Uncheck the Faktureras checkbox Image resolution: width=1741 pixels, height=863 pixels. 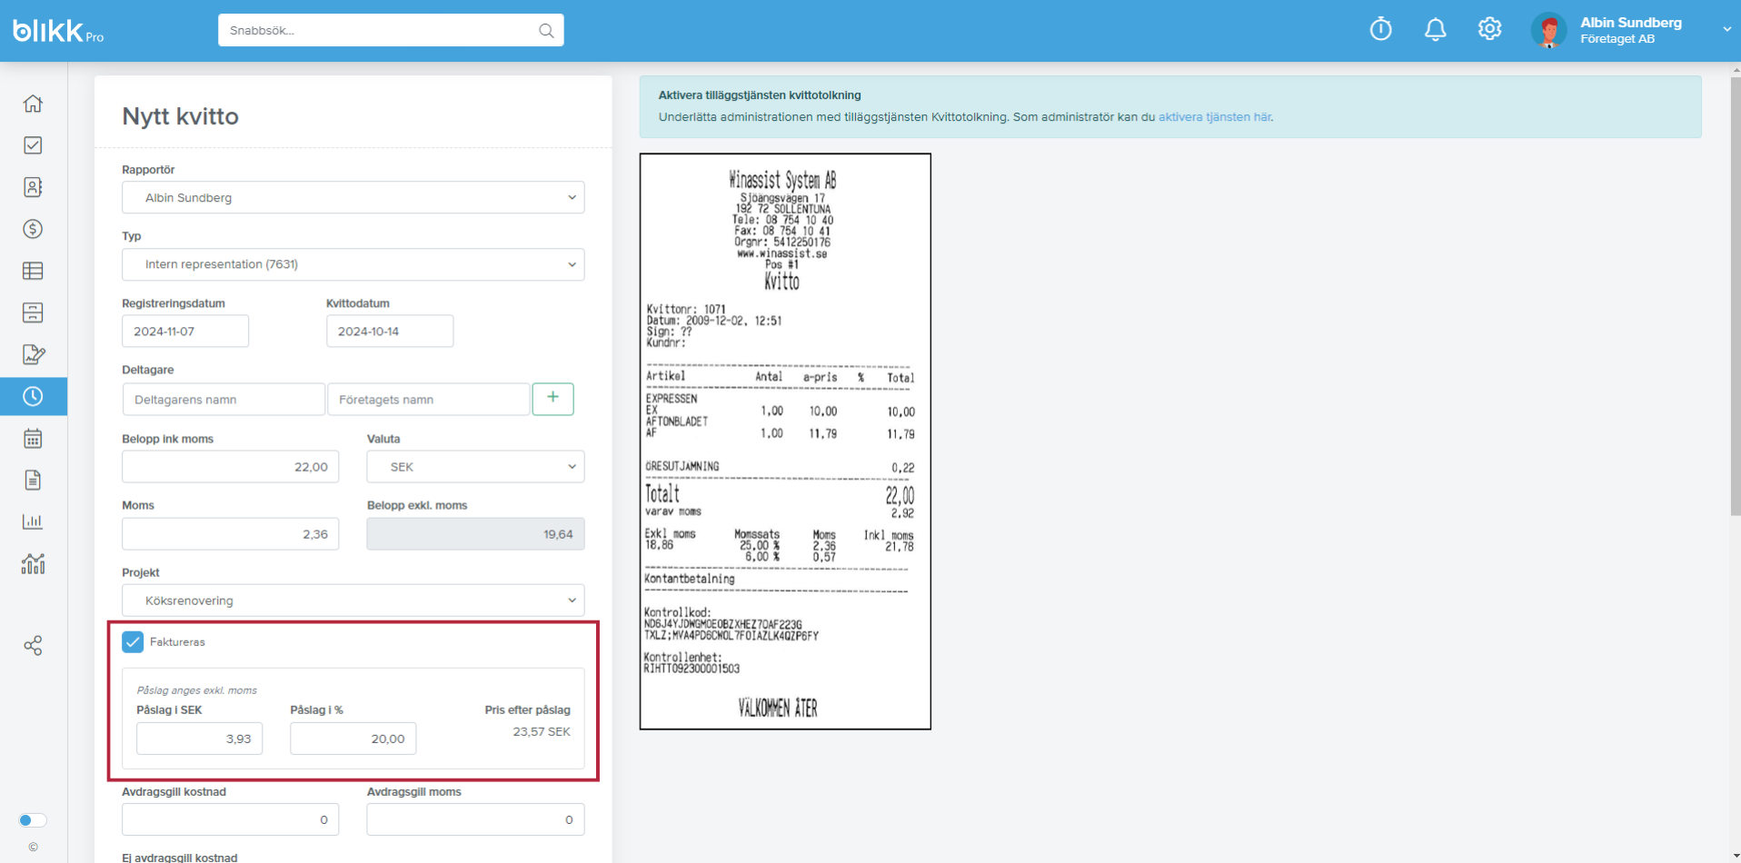133,641
